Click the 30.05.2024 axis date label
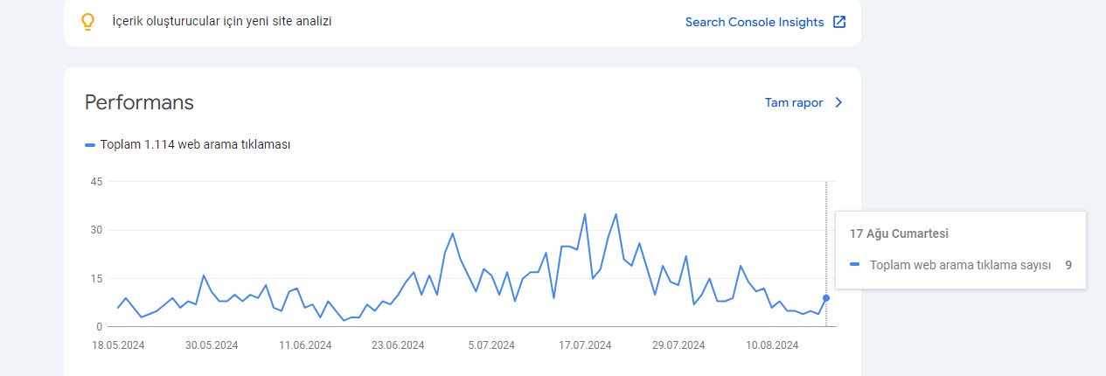This screenshot has width=1106, height=376. pos(212,345)
